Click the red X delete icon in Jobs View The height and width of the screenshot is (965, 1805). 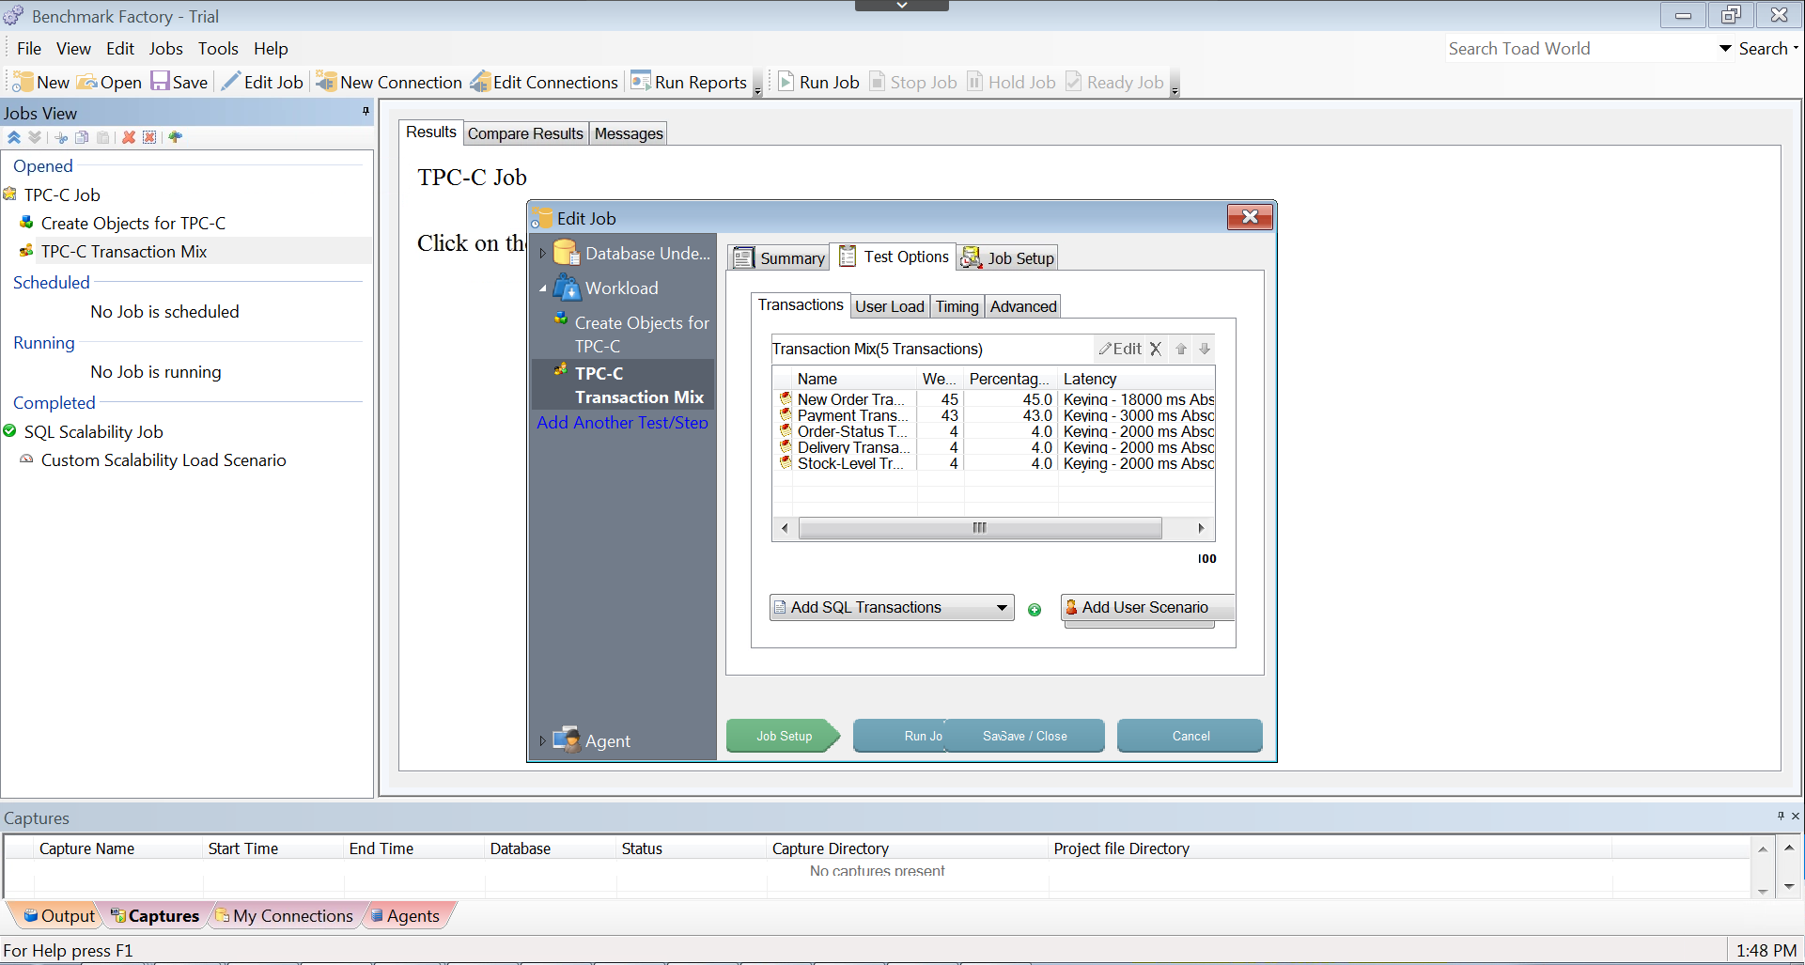pyautogui.click(x=129, y=137)
